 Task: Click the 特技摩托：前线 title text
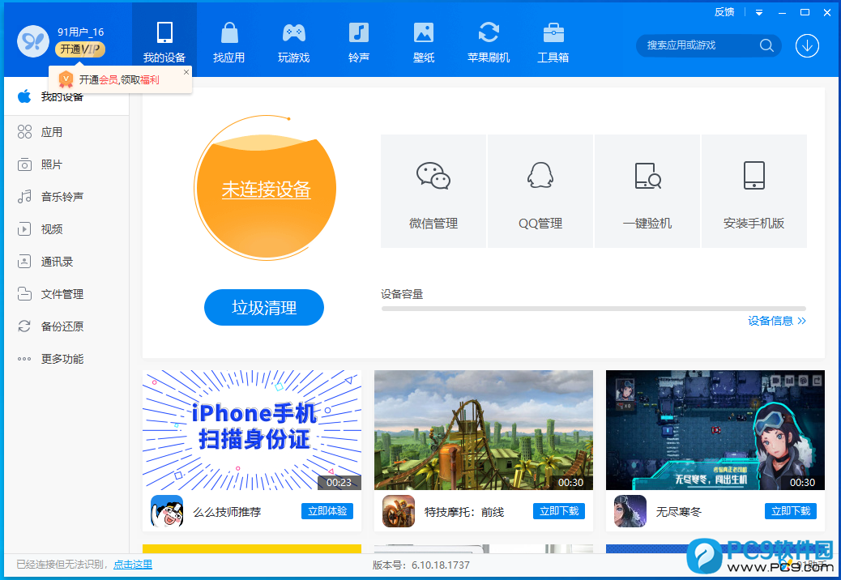click(x=464, y=512)
